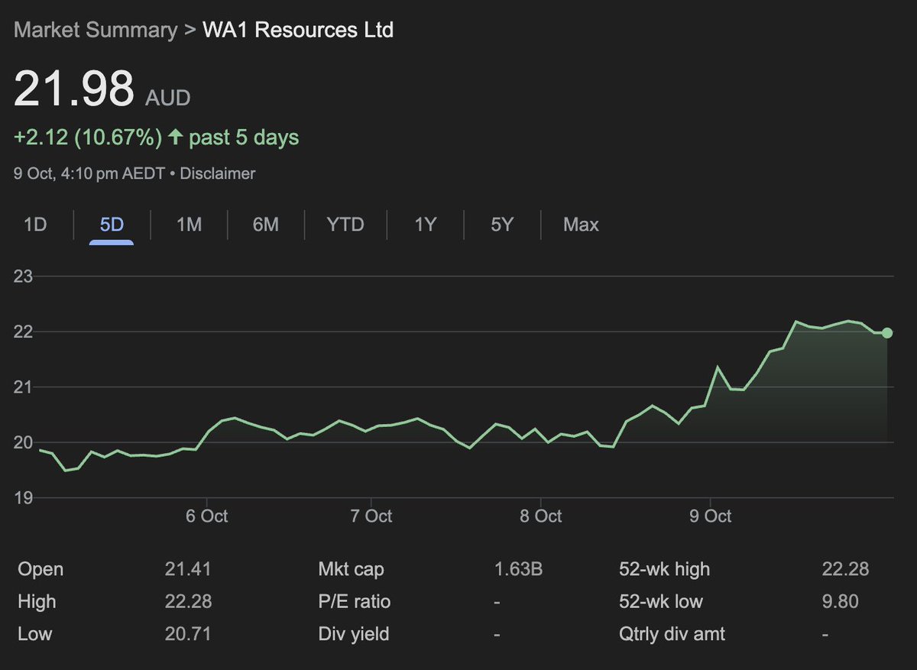Select the endpoint dot on the chart
The image size is (917, 670).
886,332
